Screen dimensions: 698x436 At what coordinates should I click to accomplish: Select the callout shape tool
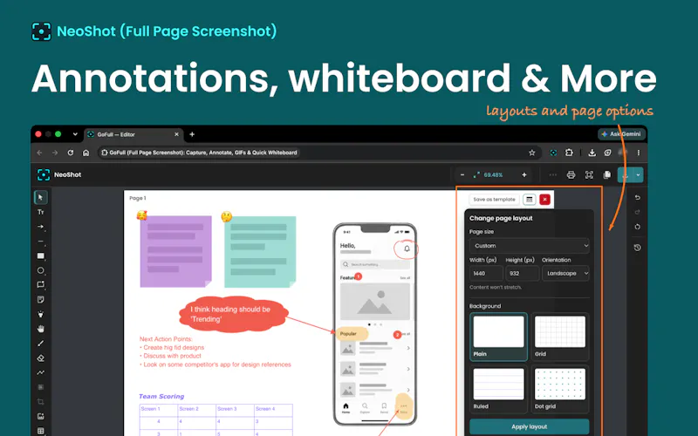point(40,285)
